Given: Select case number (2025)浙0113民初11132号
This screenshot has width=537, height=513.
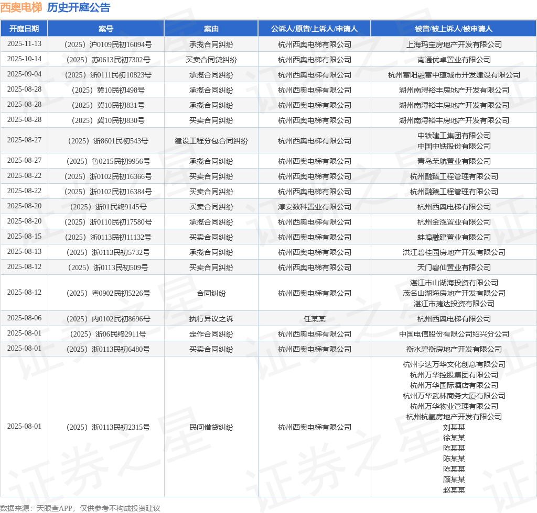Looking at the screenshot, I should coord(108,237).
